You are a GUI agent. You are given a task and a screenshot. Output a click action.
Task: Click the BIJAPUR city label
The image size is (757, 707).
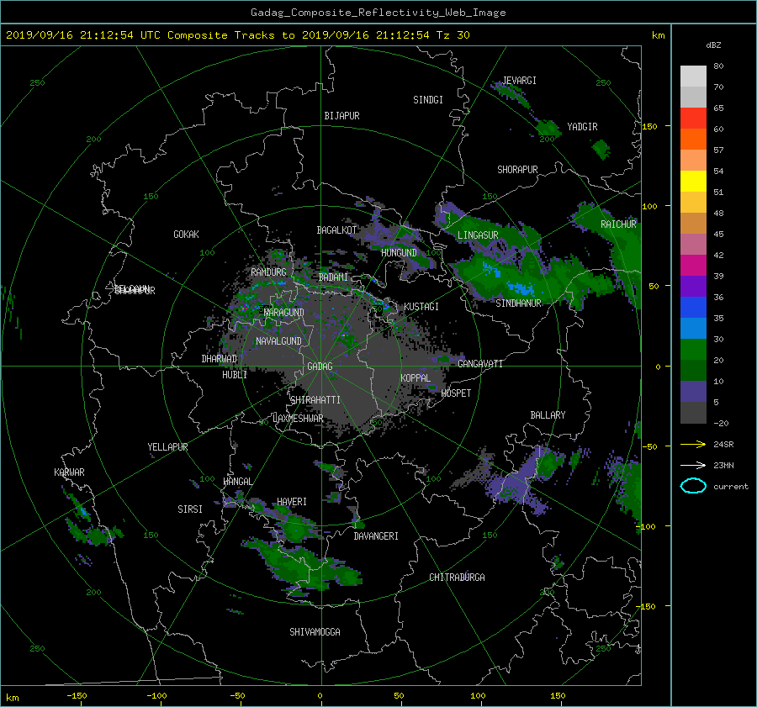pyautogui.click(x=341, y=116)
